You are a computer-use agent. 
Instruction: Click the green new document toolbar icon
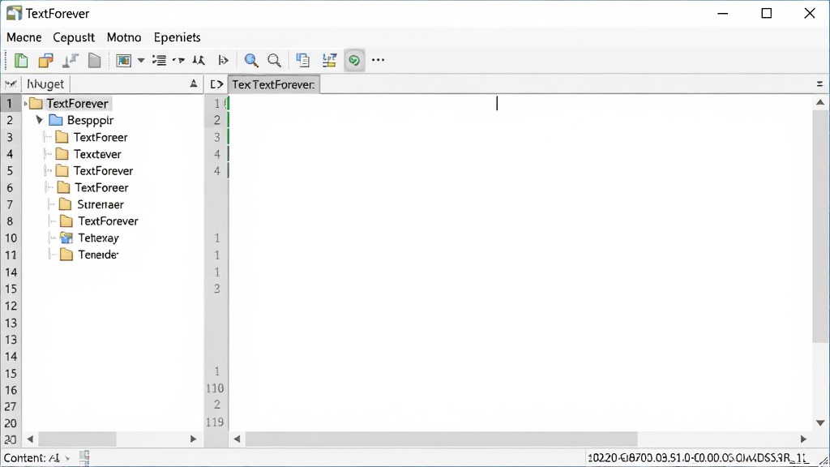21,60
